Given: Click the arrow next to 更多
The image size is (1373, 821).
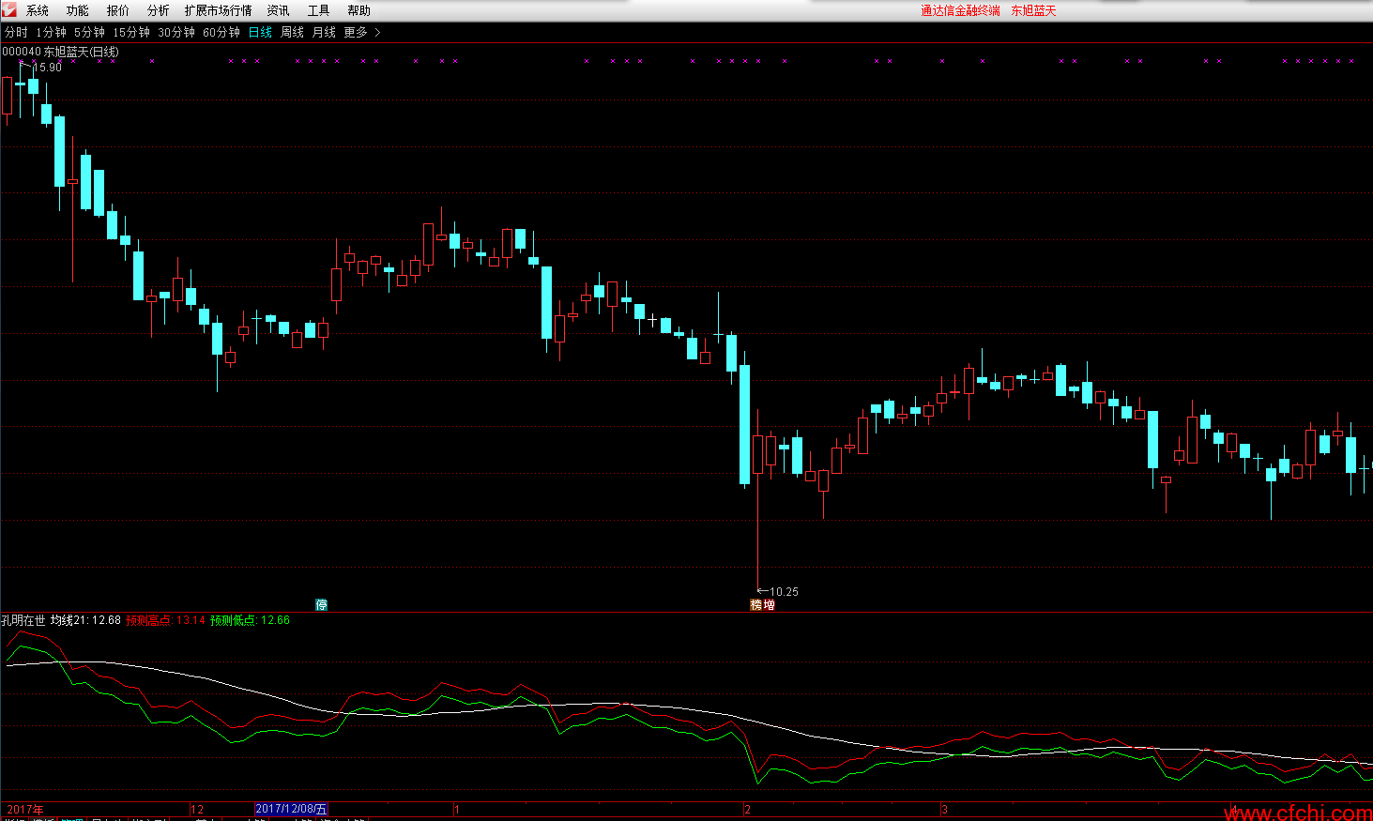Looking at the screenshot, I should [x=377, y=32].
